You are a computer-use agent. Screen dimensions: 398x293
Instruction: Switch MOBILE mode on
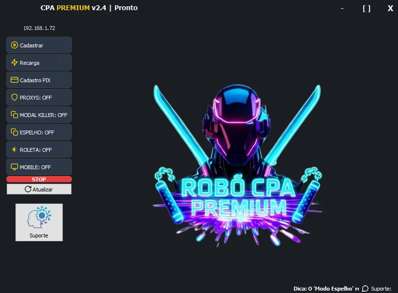click(x=39, y=167)
